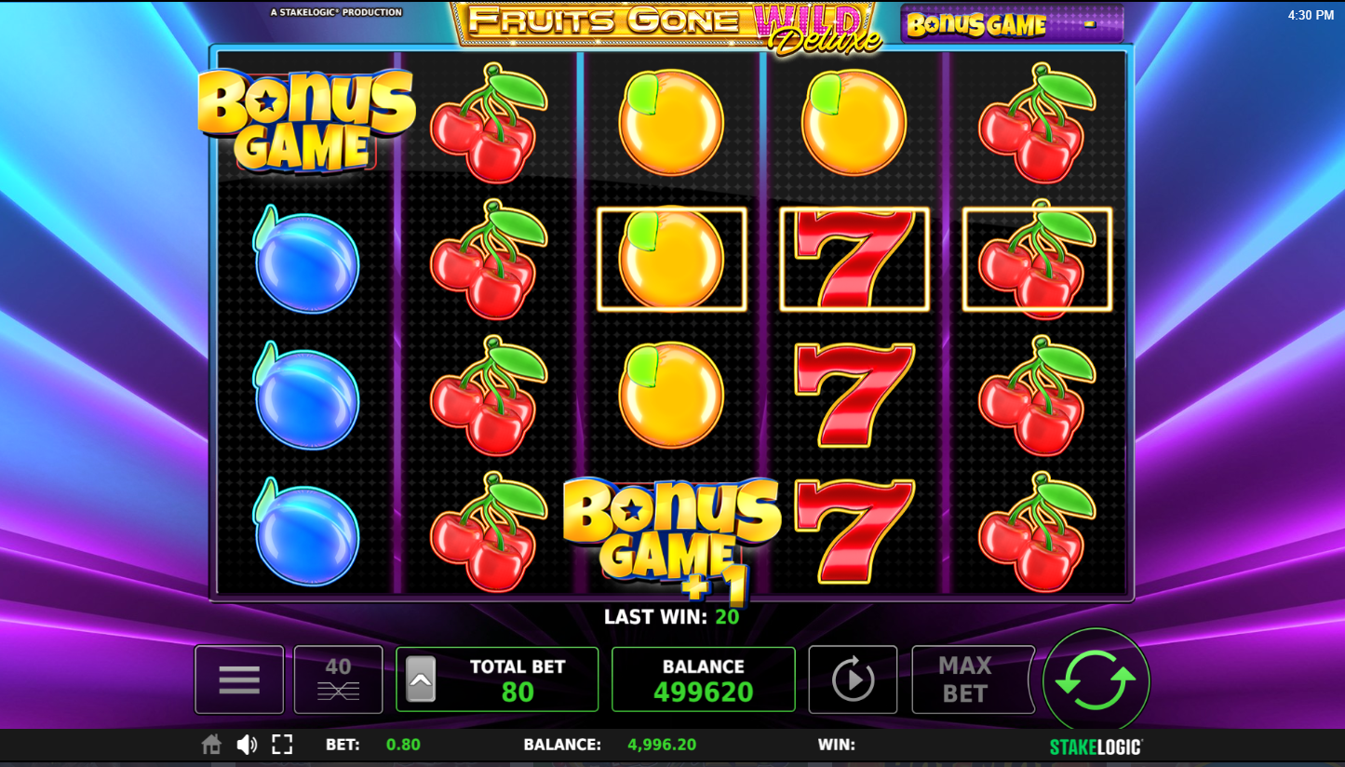Mute the game sound

click(247, 745)
